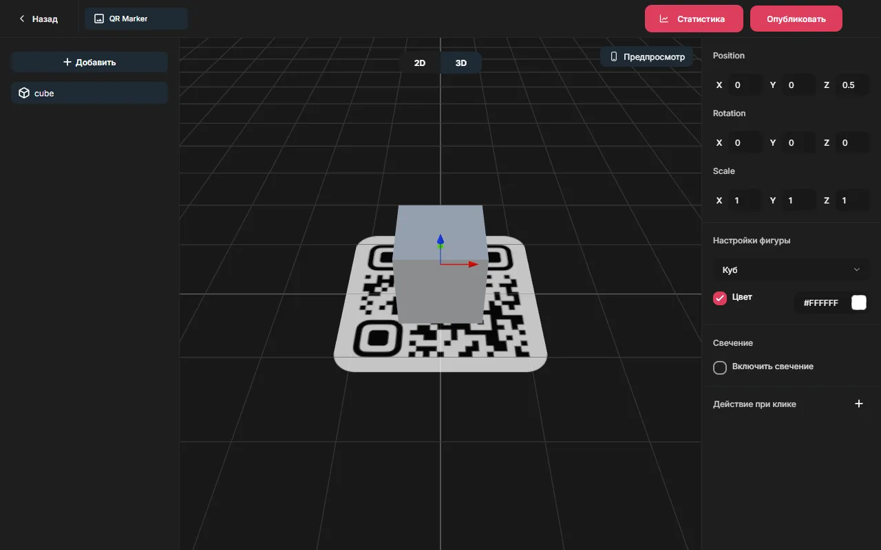Click Scale Z input field
The image size is (881, 550).
(x=852, y=201)
